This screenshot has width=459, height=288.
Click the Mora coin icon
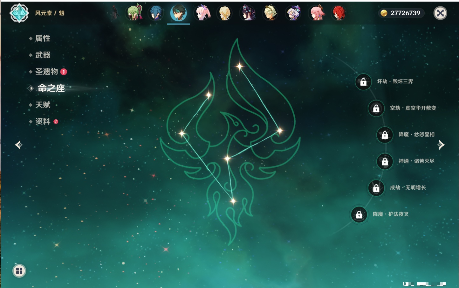pyautogui.click(x=384, y=13)
